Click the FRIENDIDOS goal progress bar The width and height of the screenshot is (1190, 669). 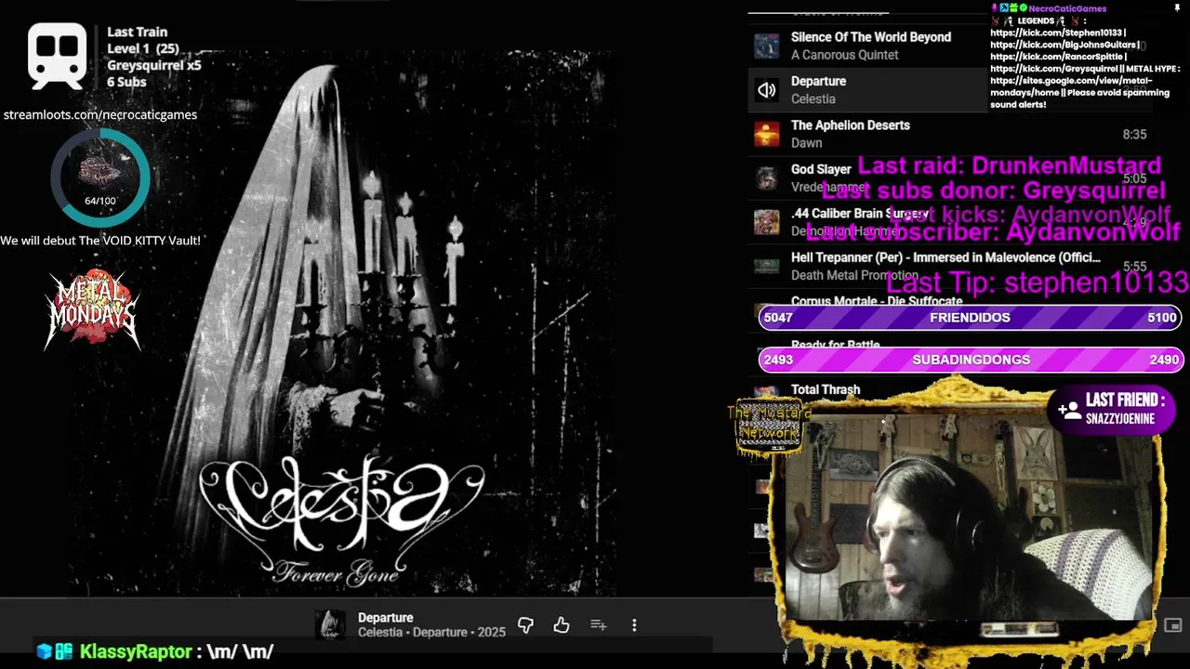[x=970, y=318]
